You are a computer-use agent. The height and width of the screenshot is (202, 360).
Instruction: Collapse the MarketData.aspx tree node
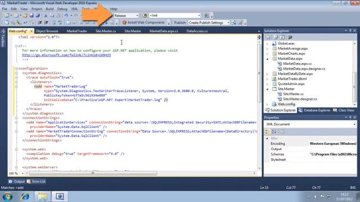click(x=267, y=58)
